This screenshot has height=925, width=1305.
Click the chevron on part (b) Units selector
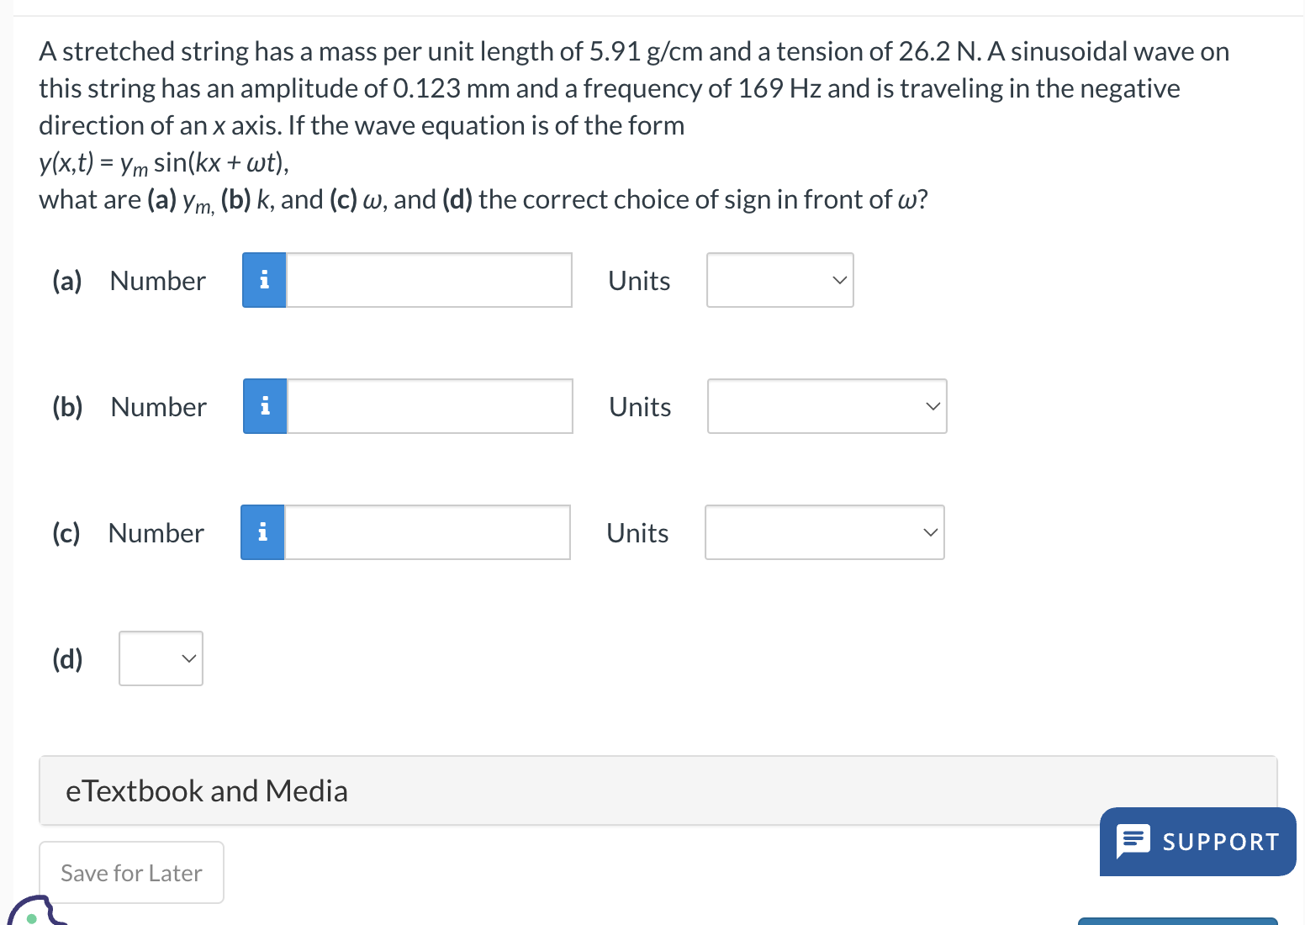point(932,406)
